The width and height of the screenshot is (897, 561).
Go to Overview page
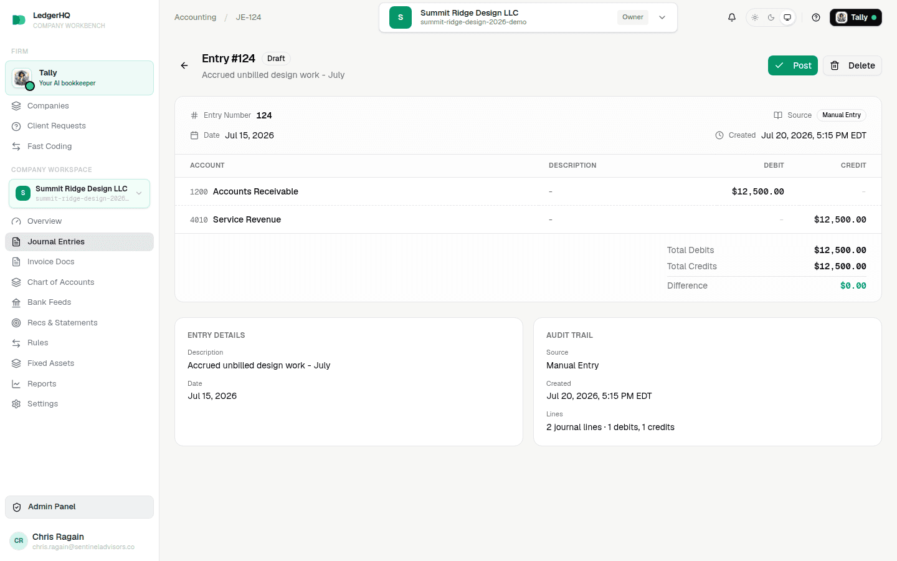coord(79,221)
